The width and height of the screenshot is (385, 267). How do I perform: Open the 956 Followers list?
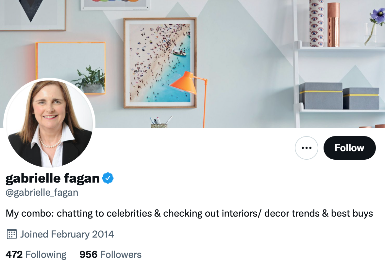(x=110, y=254)
